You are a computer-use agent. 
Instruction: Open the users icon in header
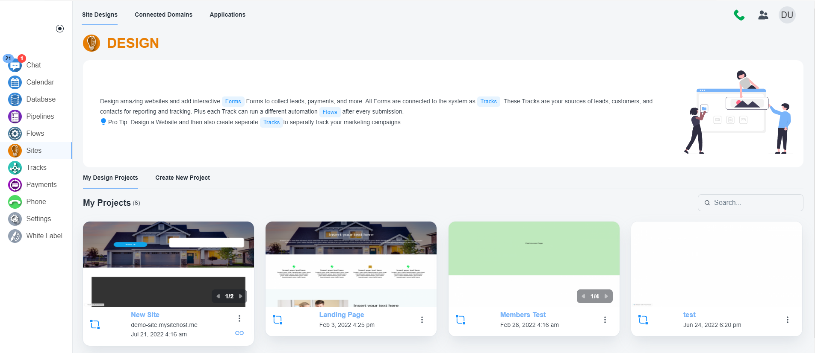(763, 15)
